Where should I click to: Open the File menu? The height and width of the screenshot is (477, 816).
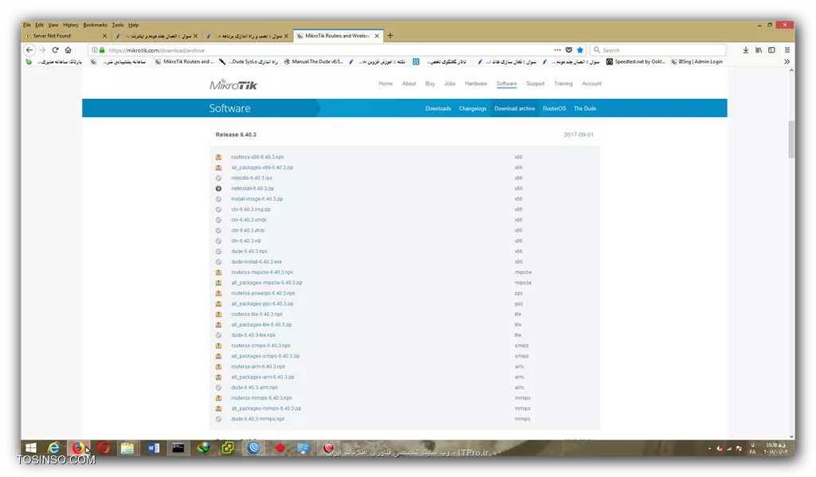pos(27,25)
